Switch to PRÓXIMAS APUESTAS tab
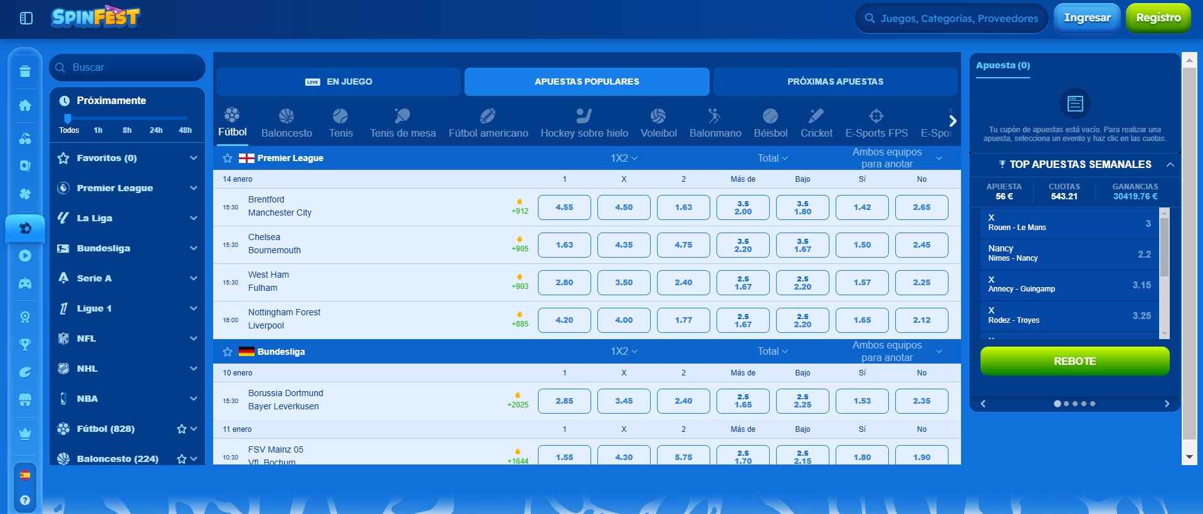The height and width of the screenshot is (514, 1203). (835, 81)
